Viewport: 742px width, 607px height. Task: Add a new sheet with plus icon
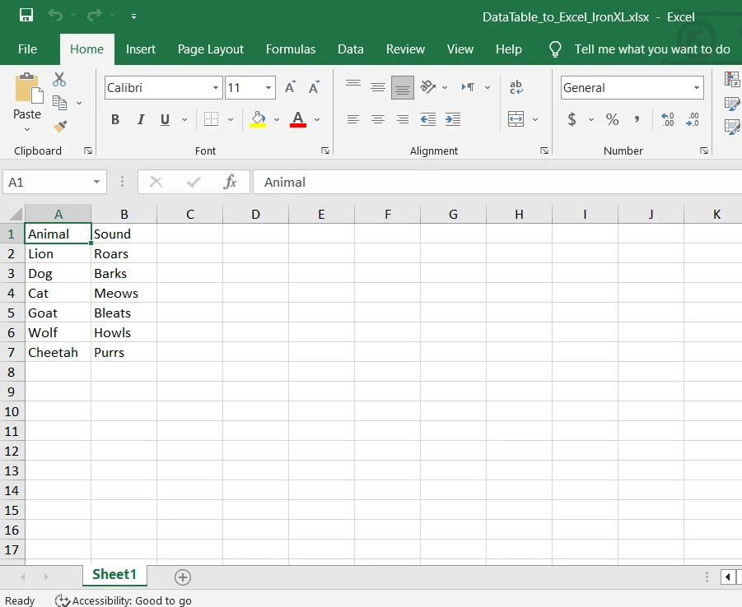coord(183,577)
